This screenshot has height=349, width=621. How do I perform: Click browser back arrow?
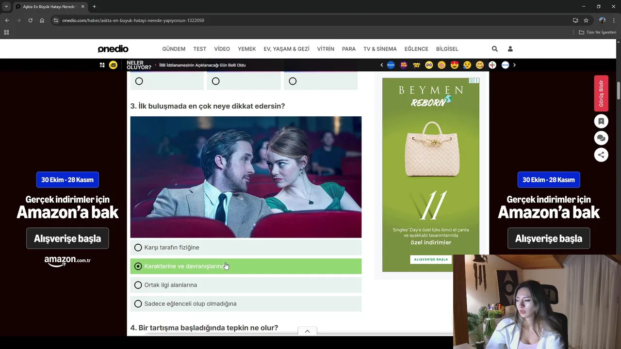point(7,20)
